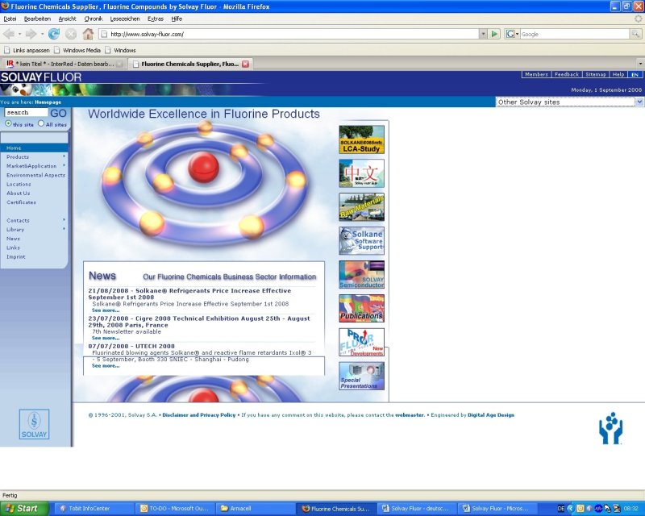Click the EN language button

pos(635,74)
